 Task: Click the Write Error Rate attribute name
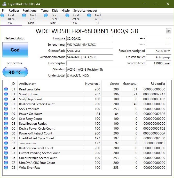(x=30, y=167)
